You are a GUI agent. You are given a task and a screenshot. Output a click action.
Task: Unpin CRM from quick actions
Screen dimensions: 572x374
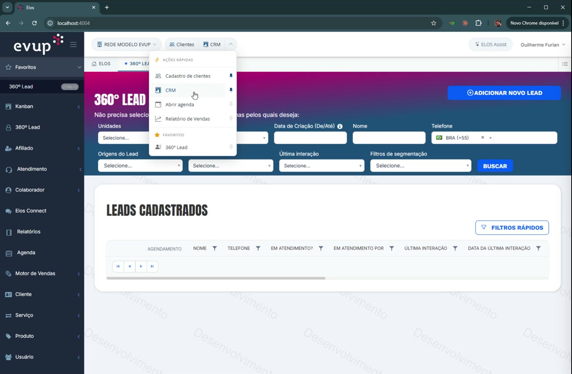231,90
